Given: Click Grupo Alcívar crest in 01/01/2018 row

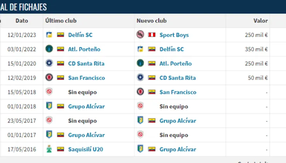Looking at the screenshot, I should pyautogui.click(x=49, y=106).
